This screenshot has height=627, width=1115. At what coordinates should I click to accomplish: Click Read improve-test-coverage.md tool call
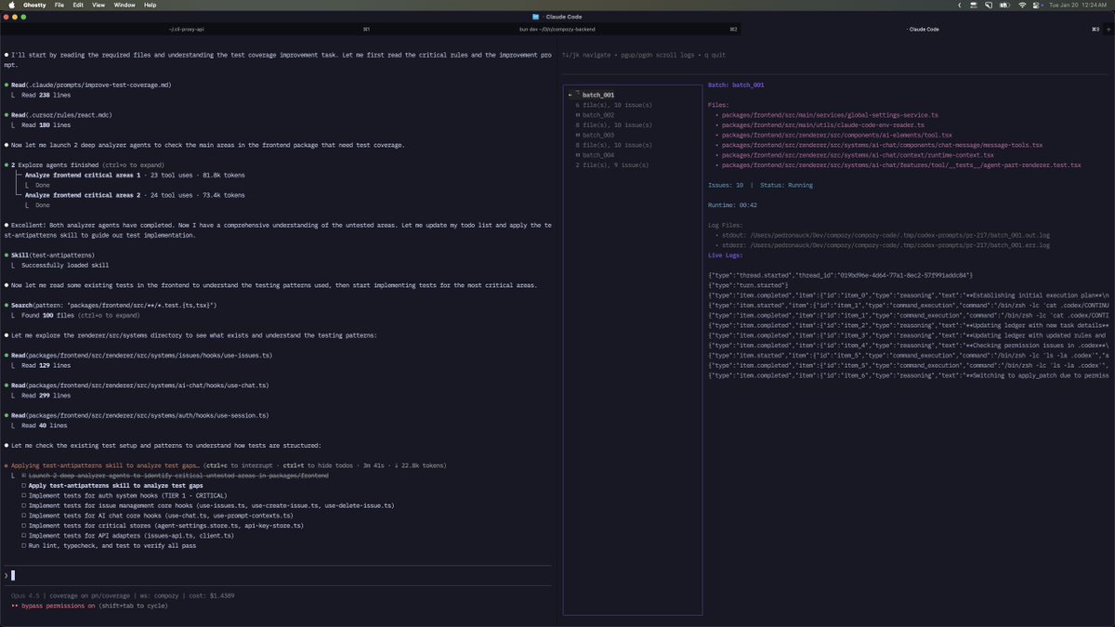tap(90, 85)
